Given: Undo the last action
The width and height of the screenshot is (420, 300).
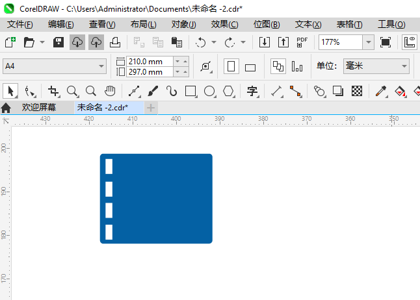Looking at the screenshot, I should [200, 42].
